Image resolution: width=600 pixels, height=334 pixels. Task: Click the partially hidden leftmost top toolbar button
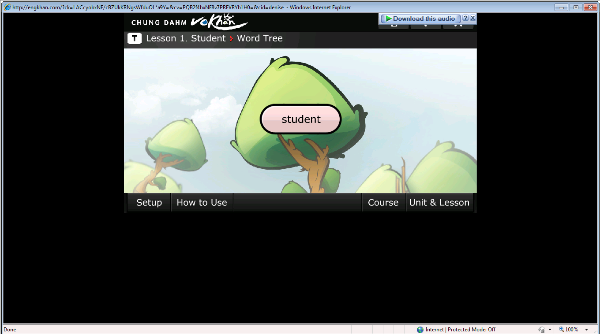394,26
